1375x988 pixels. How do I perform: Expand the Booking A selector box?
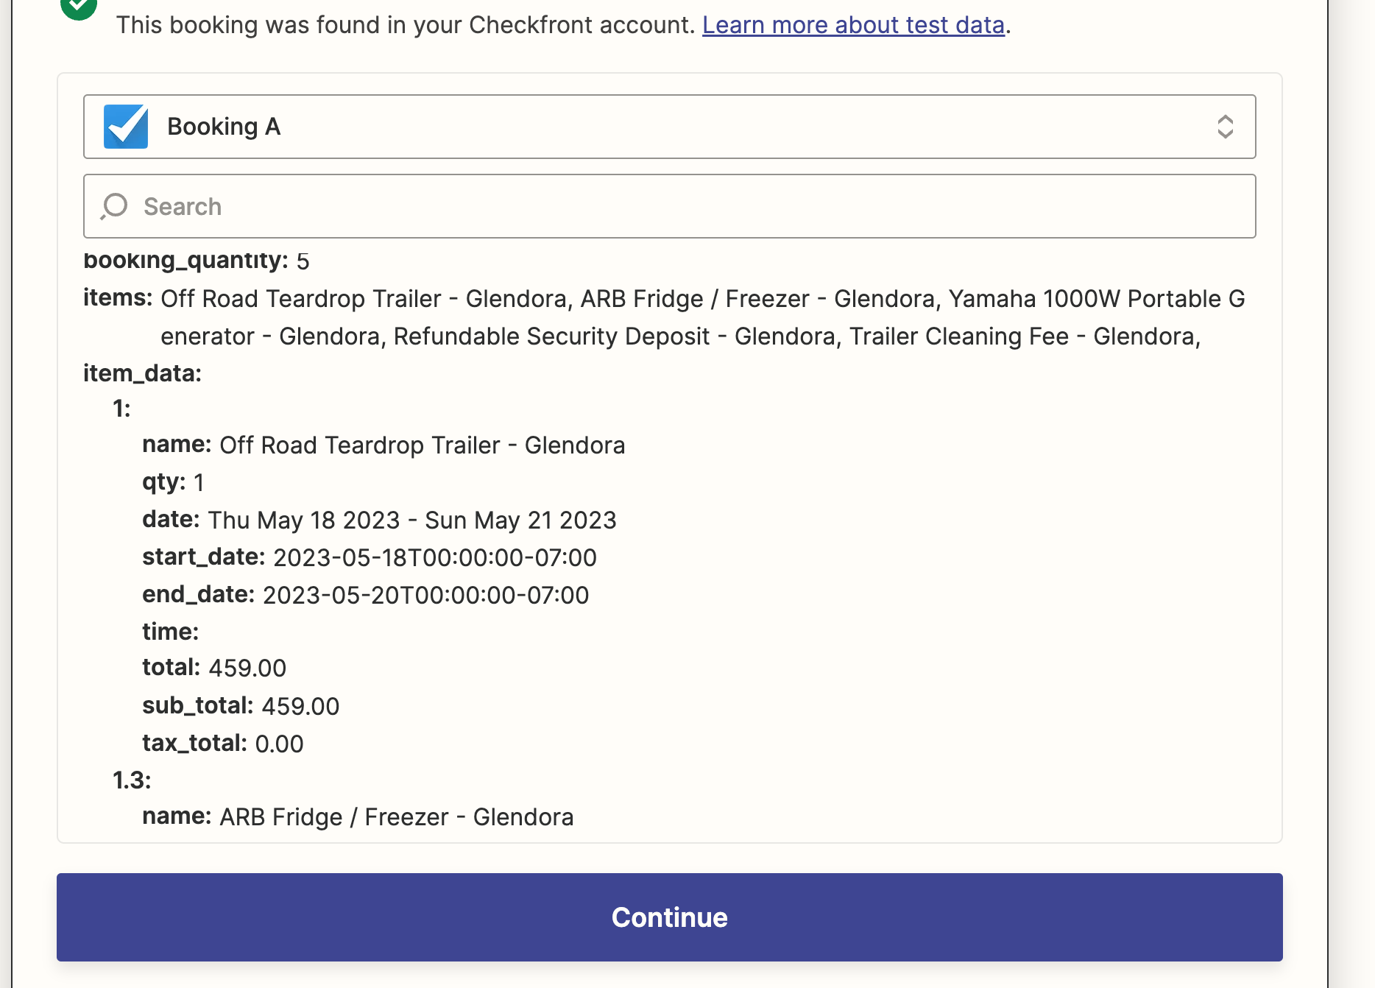point(669,127)
